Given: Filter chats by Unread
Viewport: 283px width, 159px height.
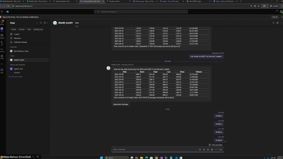Looking at the screenshot, I should 14,29.
